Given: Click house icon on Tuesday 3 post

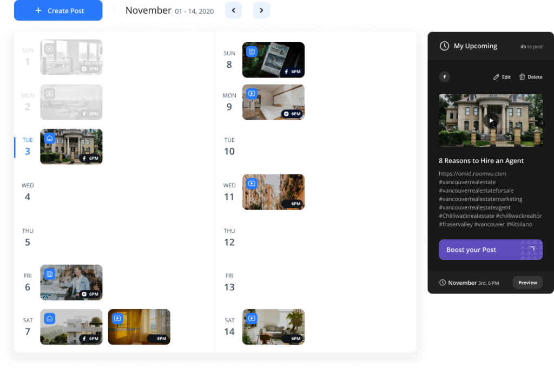Looking at the screenshot, I should coord(50,139).
